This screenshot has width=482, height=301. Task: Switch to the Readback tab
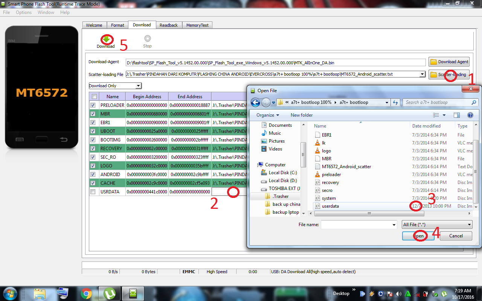click(169, 25)
